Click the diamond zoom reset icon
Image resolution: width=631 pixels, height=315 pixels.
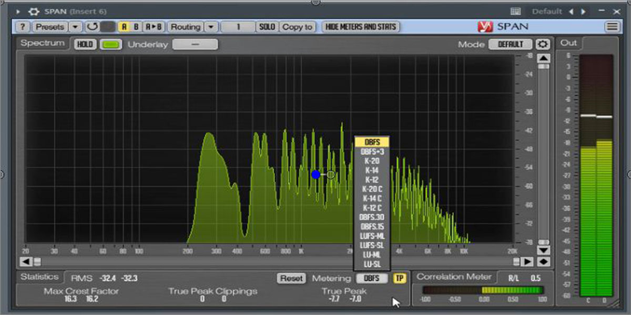tap(543, 261)
